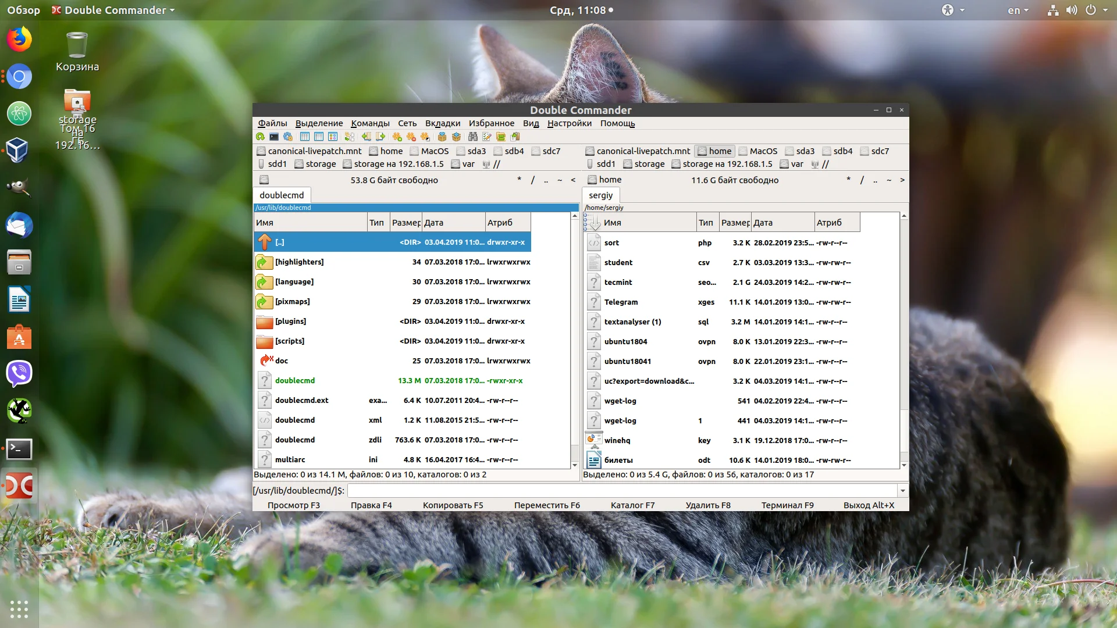Open multi-rename tool icon
Viewport: 1117px width, 628px height.
click(487, 137)
